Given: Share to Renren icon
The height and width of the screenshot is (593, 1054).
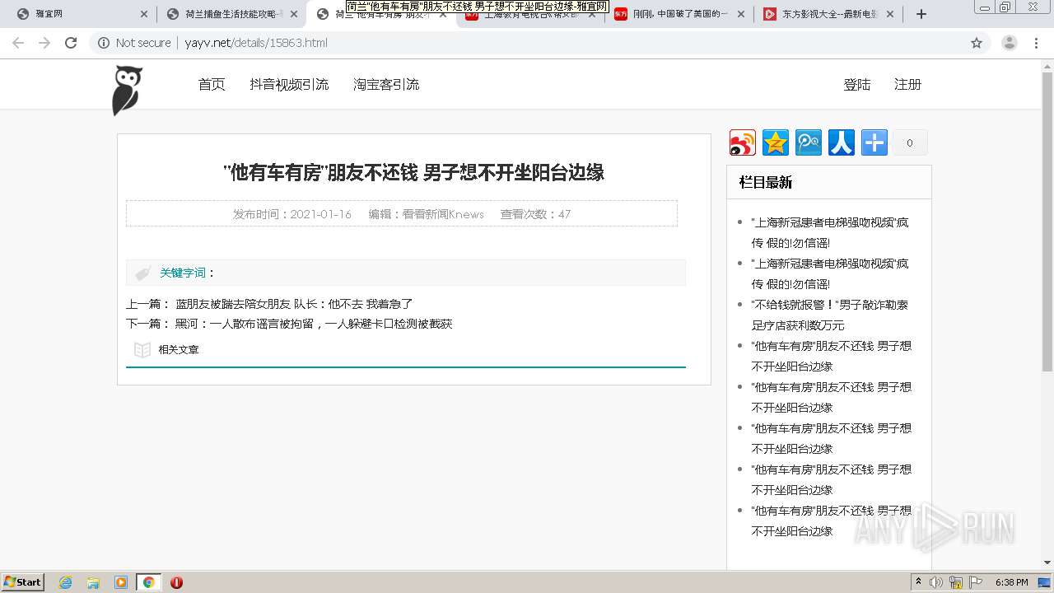Looking at the screenshot, I should [842, 142].
